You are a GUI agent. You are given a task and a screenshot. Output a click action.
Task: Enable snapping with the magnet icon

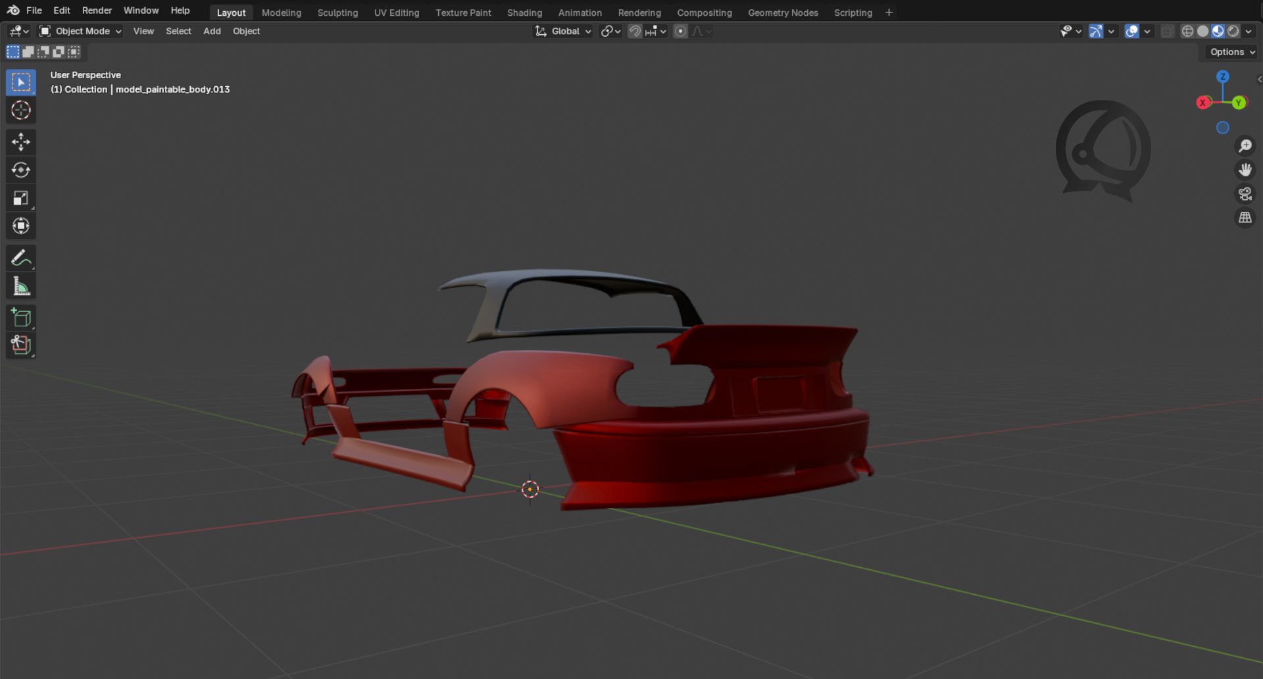(634, 31)
